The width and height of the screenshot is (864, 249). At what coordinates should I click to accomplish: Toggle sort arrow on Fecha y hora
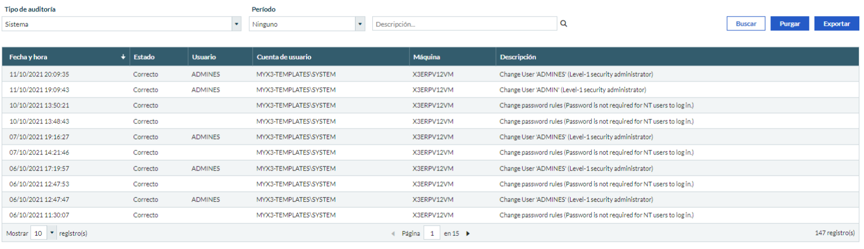pyautogui.click(x=123, y=57)
